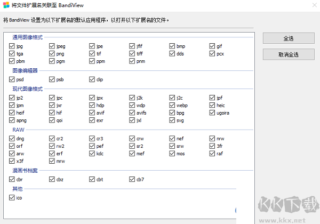Viewport: 320px width, 224px height.
Task: Uncheck the jfif format
Action: (132, 46)
